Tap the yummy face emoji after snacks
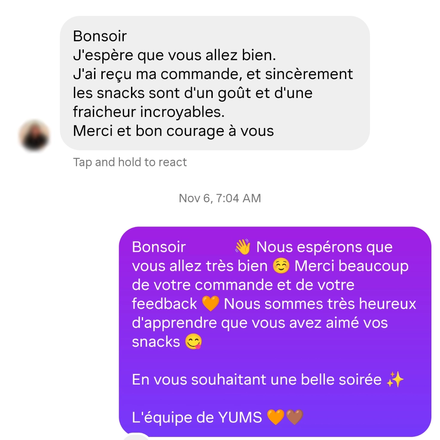440x440 pixels. [x=193, y=342]
